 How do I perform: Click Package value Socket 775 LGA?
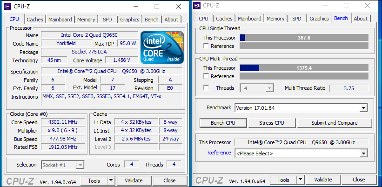coord(89,52)
